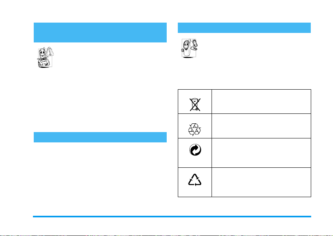This screenshot has width=333, height=236.
Task: Select the warning triangle beside the car cartoon
Action: [50, 52]
